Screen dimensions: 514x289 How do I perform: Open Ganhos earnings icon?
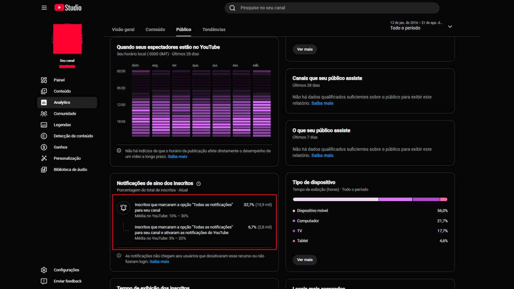[44, 147]
